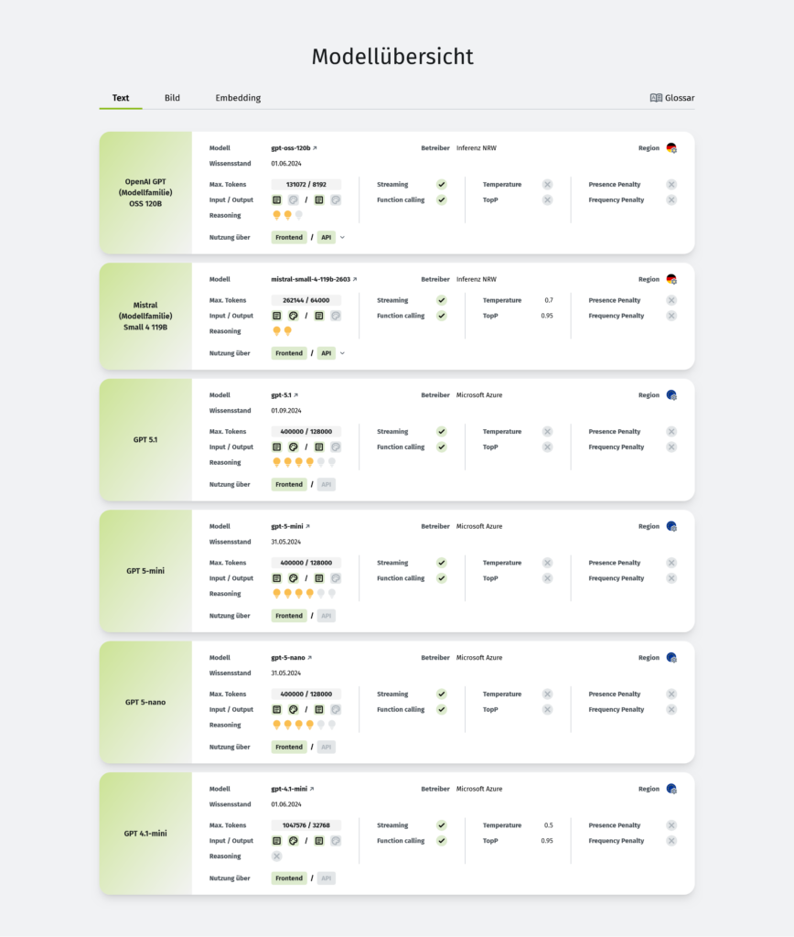Click the image input icon for mistral-small-4-119b-2603
Image resolution: width=794 pixels, height=937 pixels.
[294, 316]
